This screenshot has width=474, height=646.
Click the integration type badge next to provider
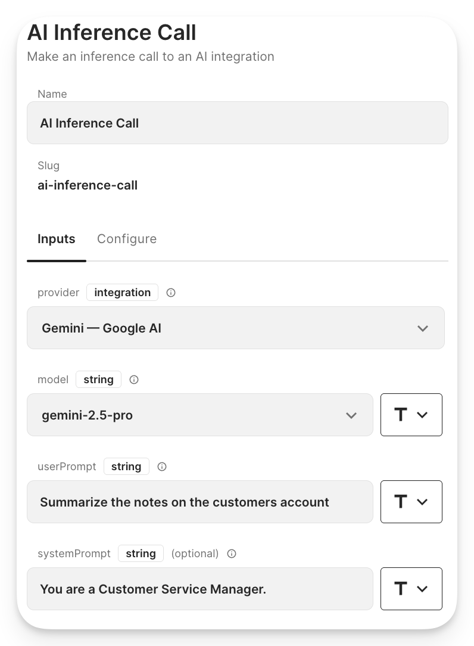pyautogui.click(x=122, y=292)
